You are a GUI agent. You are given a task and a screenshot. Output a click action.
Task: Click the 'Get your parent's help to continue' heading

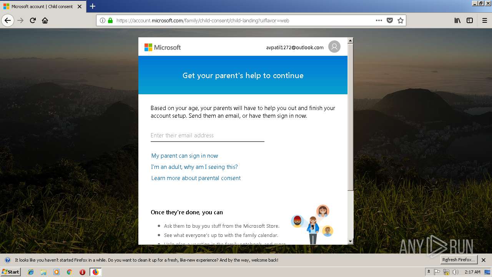(243, 75)
